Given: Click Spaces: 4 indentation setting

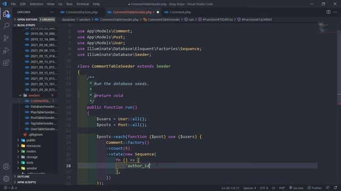Looking at the screenshot, I should [249, 188].
